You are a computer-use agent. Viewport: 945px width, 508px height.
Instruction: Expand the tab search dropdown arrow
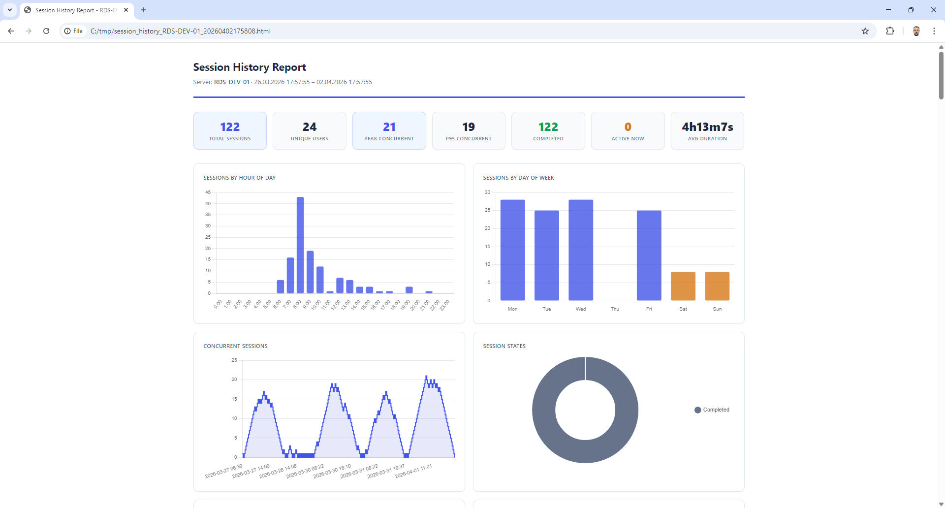coord(10,10)
